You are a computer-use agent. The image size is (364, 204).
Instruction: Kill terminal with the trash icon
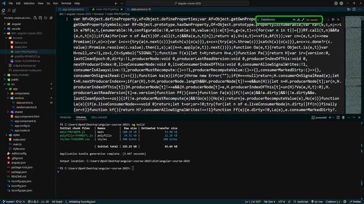pyautogui.click(x=344, y=117)
